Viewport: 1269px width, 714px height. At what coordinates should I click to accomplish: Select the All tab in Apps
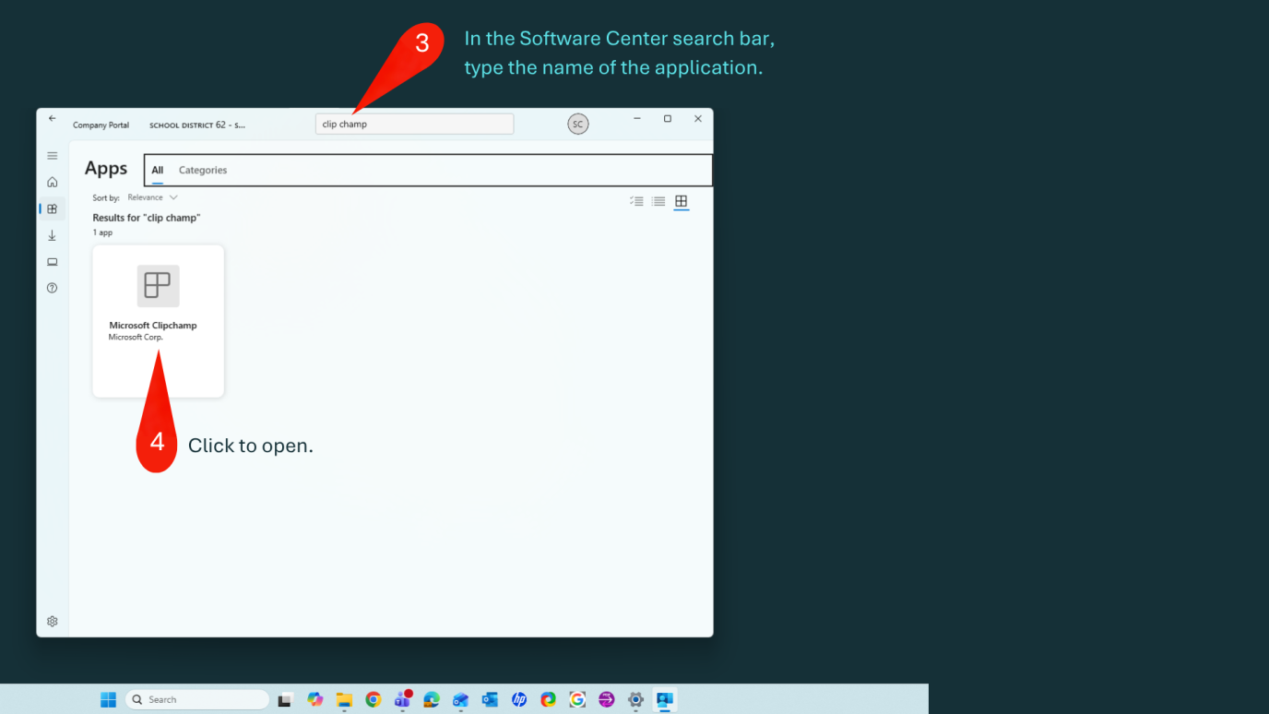[x=157, y=170]
